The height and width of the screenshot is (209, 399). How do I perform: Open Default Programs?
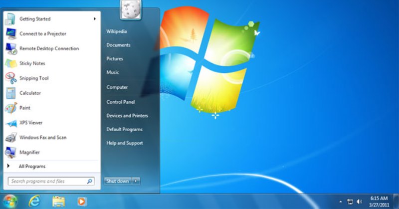click(124, 129)
